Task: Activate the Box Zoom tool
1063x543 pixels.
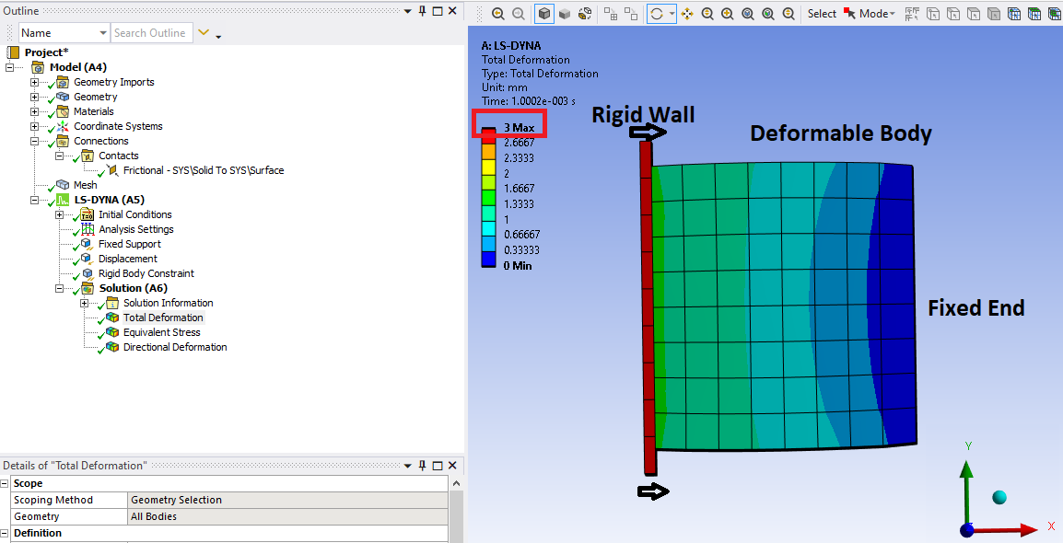Action: pyautogui.click(x=728, y=14)
